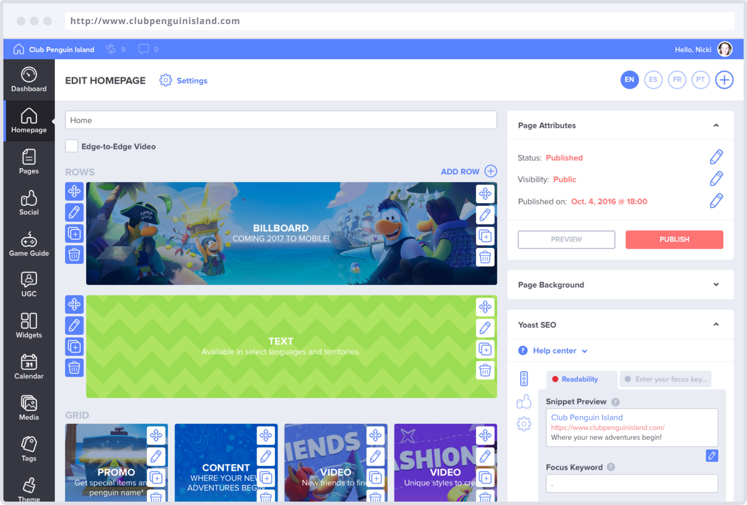Select Homepage in the sidebar
Screen dimensions: 747x505
[x=29, y=121]
